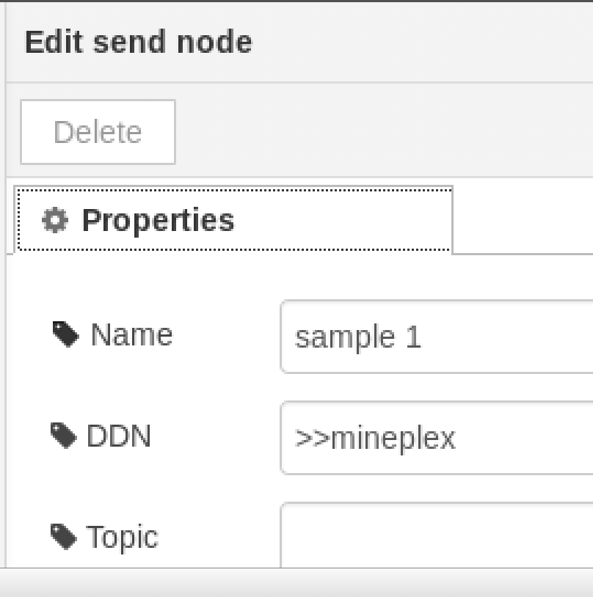Click the tag icon next to DDN
This screenshot has height=597, width=593.
(64, 436)
